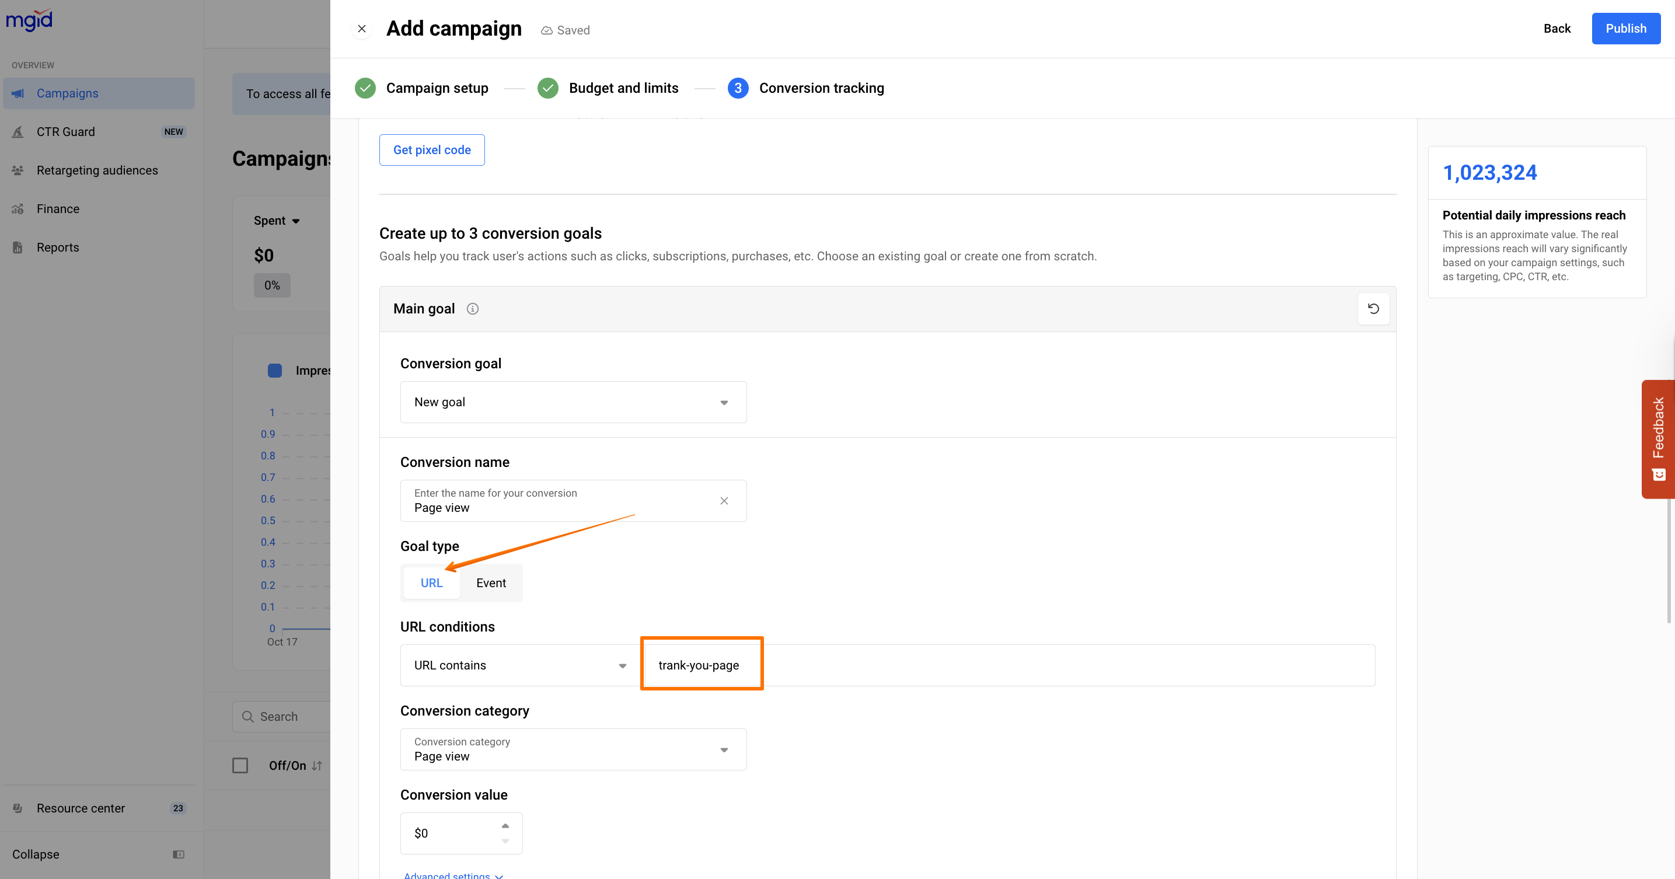Increase the Conversion value using the up arrow
Image resolution: width=1675 pixels, height=879 pixels.
(x=505, y=826)
